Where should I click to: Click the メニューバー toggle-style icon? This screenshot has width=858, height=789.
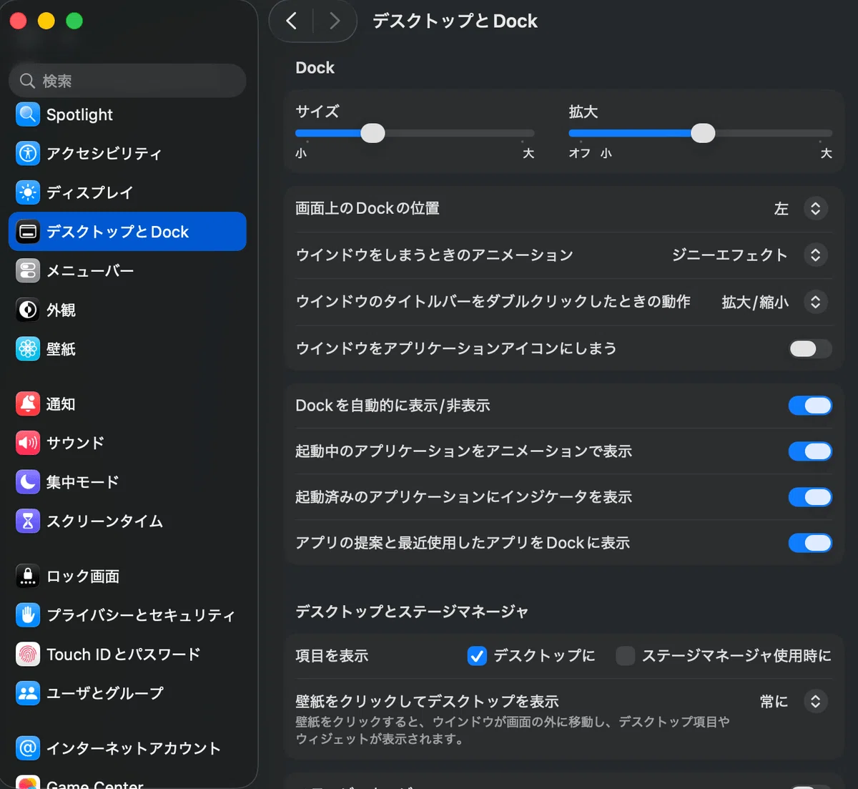(x=28, y=270)
